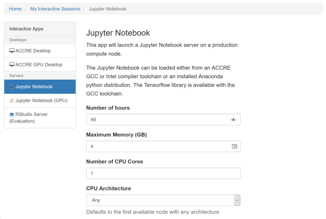This screenshot has height=219, width=326.
Task: Click the Number of CPU Cores label
Action: point(115,162)
